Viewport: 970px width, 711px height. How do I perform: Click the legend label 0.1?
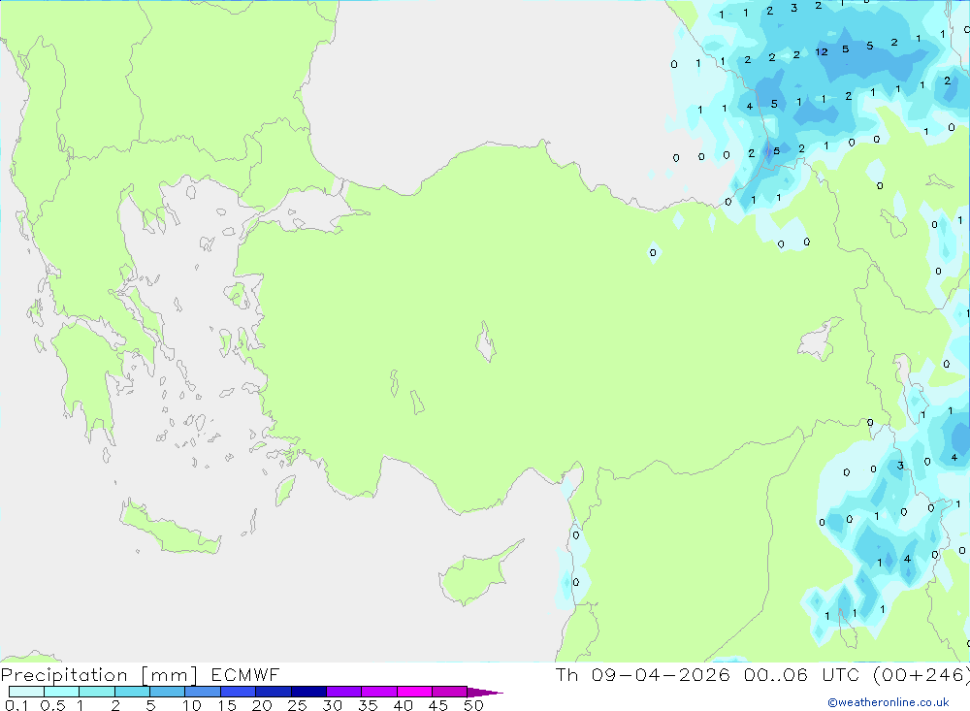(16, 705)
